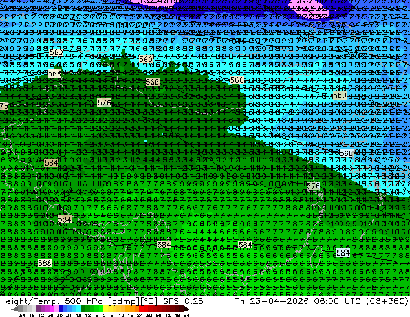Click the date "23-04-2026"
Viewport: 410px width, 317px height.
pos(279,301)
